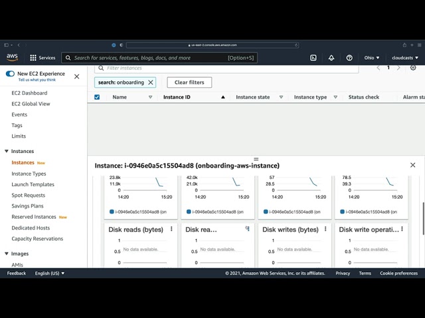This screenshot has width=425, height=318.
Task: Click the browser sidebar toggle icon
Action: click(x=6, y=45)
